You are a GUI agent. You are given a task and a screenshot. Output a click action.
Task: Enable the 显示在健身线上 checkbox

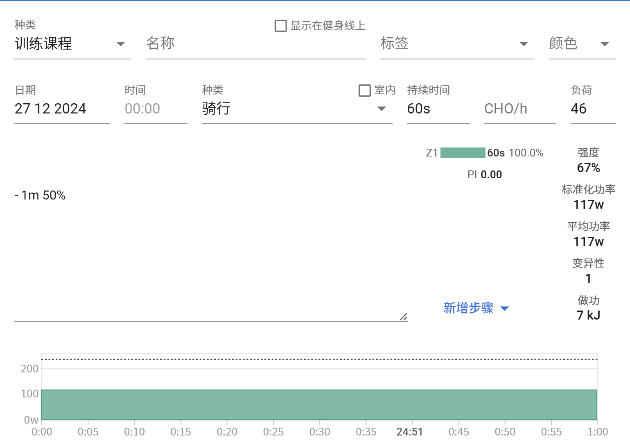[x=280, y=26]
